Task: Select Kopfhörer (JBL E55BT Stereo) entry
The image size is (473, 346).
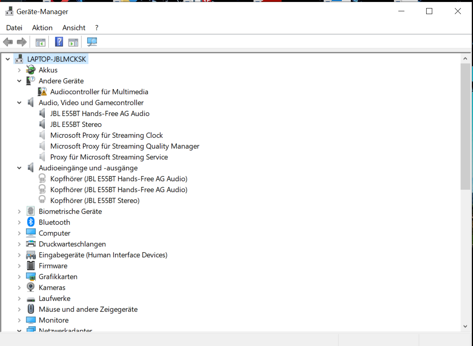Action: tap(95, 200)
